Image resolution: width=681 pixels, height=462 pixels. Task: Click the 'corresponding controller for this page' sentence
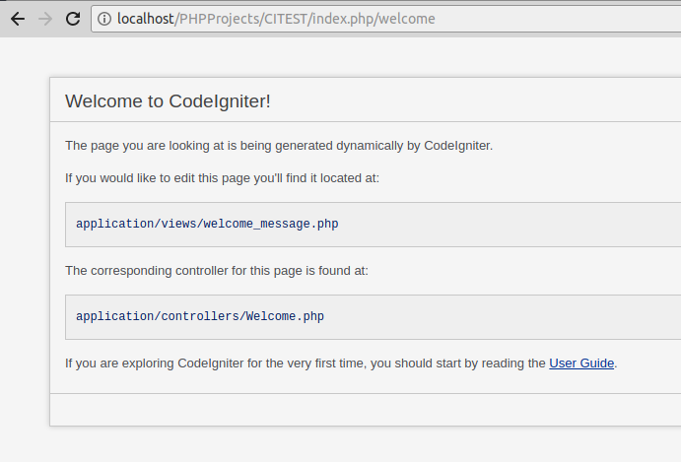pyautogui.click(x=217, y=271)
